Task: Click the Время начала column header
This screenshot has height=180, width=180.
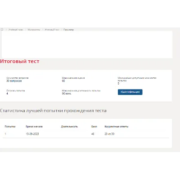Action: 34,126
